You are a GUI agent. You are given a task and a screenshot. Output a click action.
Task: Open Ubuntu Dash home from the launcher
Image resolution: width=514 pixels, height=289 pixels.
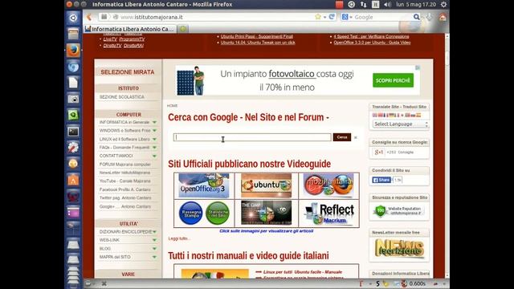pos(73,18)
